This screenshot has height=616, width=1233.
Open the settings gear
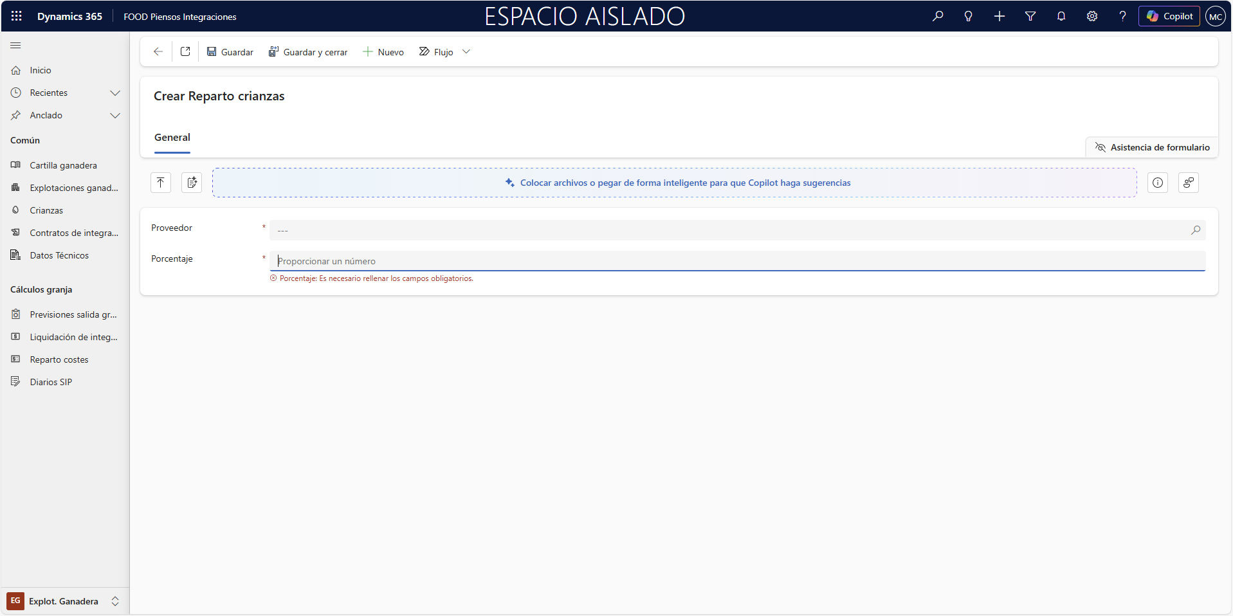tap(1091, 16)
